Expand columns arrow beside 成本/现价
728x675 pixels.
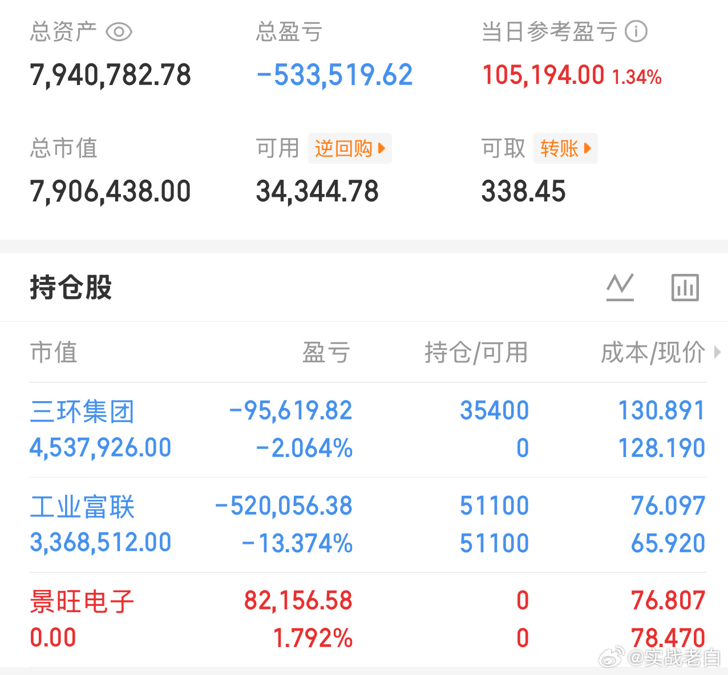click(x=718, y=353)
